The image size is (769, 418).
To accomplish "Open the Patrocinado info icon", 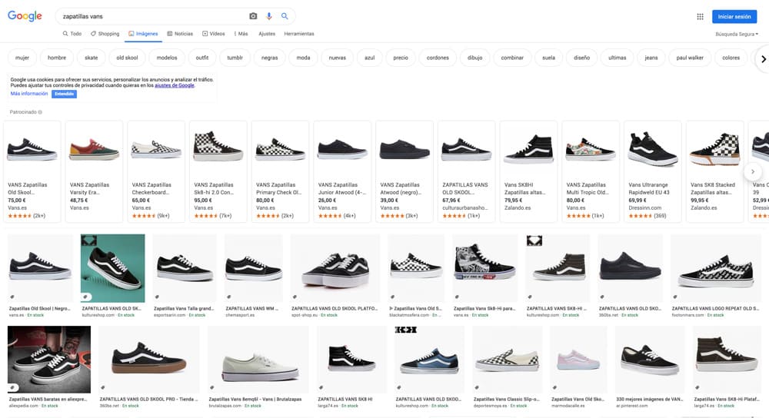I will point(40,112).
